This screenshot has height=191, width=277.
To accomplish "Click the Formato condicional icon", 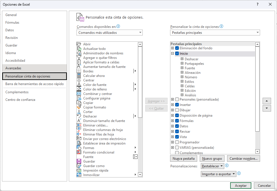I will point(79,152).
